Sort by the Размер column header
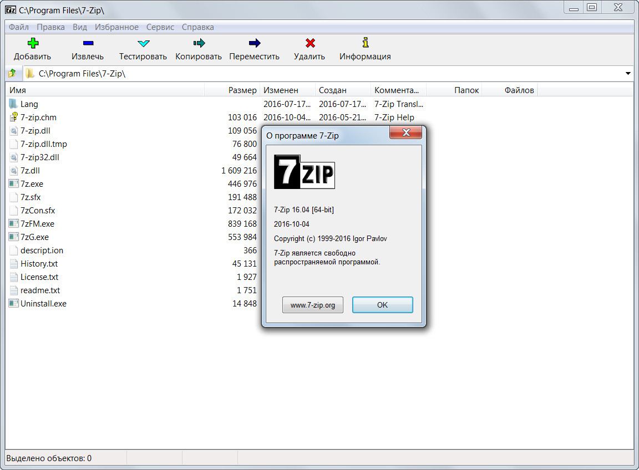639x470 pixels. [232, 90]
